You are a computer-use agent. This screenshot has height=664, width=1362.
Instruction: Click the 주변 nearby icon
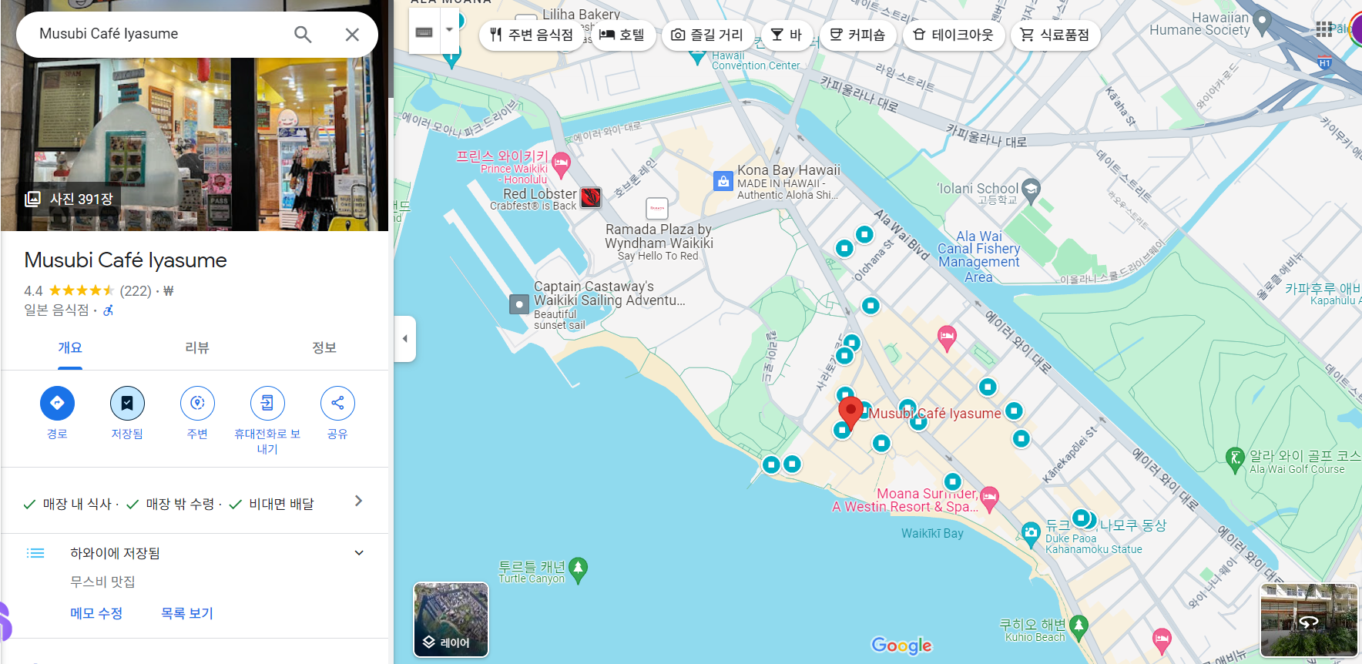point(197,403)
